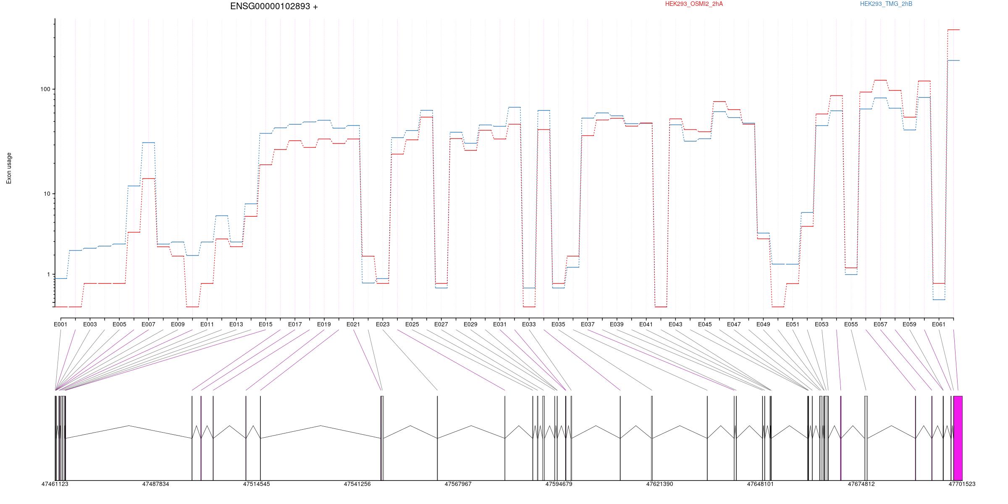Click exon label E009

178,324
